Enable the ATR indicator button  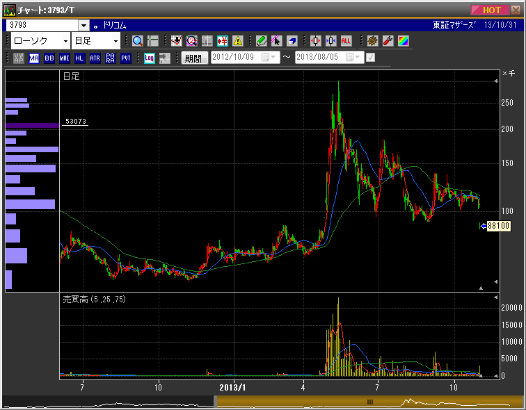pyautogui.click(x=95, y=58)
